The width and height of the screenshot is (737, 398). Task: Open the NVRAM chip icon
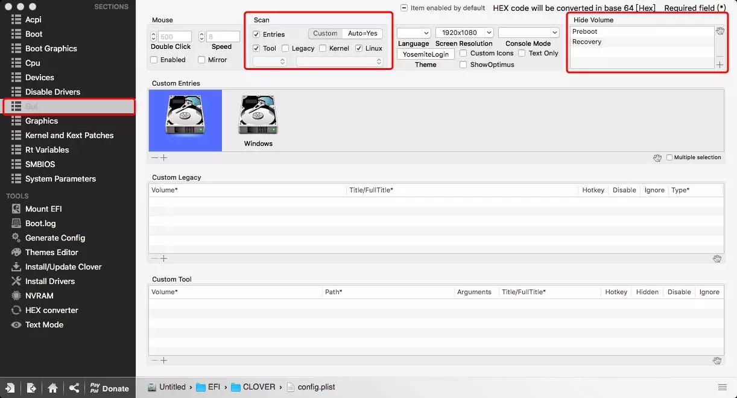[x=16, y=295]
